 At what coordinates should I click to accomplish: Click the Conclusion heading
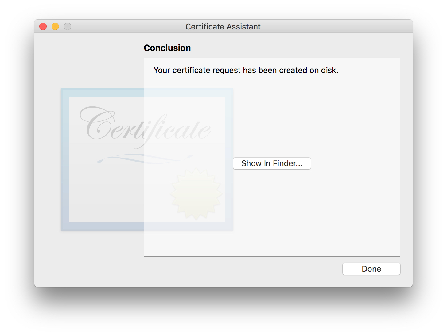click(167, 48)
